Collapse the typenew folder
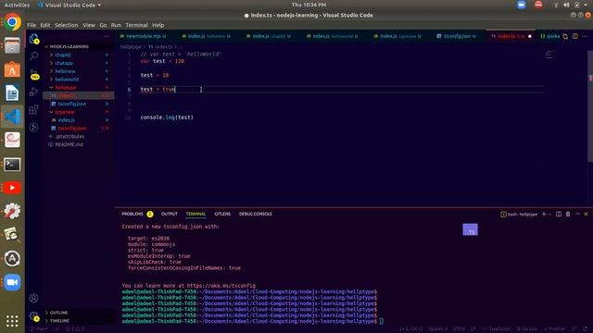This screenshot has height=333, width=593. tap(64, 112)
